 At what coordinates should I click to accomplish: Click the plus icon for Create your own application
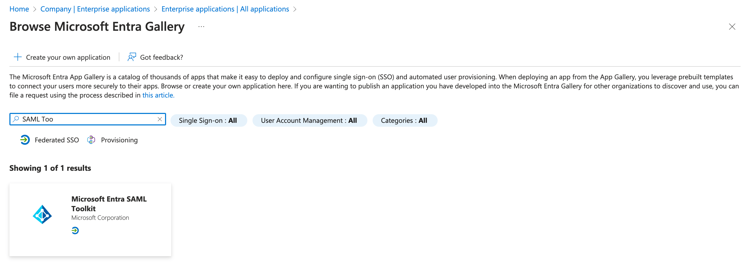[x=18, y=57]
